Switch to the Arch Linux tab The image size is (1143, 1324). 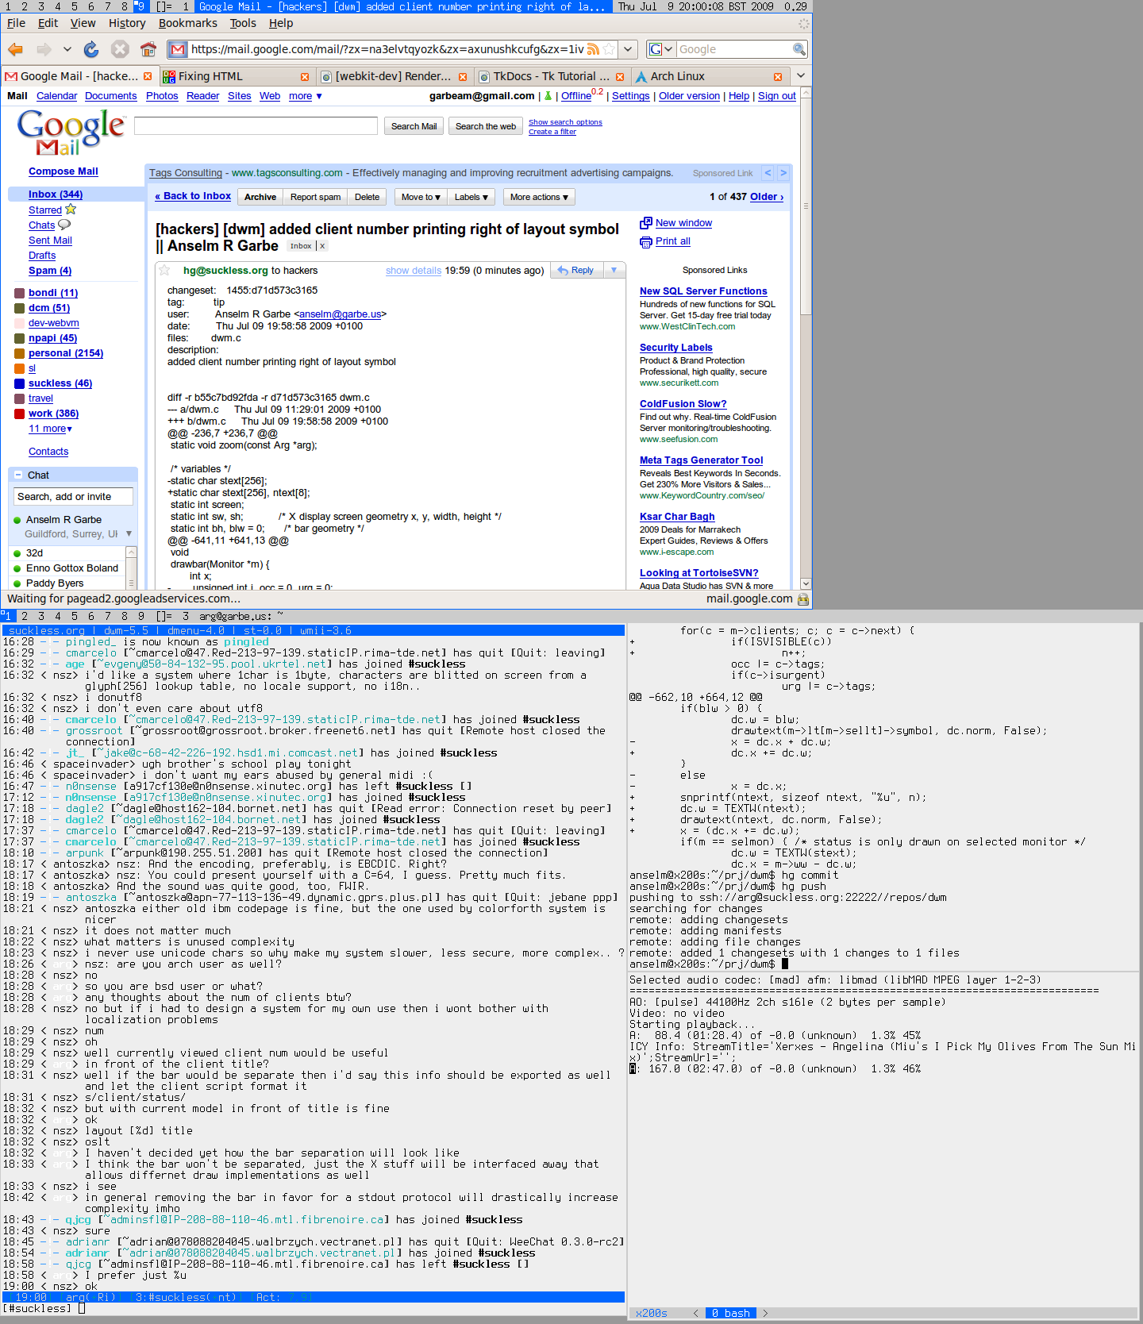pos(677,76)
